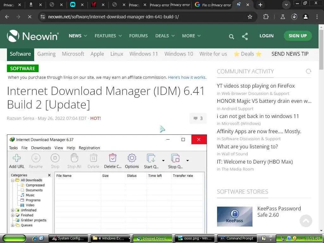Open the 'Here's how it works' link
The image size is (324, 243).
click(x=187, y=77)
